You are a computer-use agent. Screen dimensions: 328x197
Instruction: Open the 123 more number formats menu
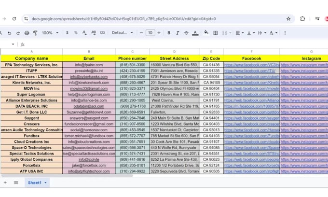[102, 33]
